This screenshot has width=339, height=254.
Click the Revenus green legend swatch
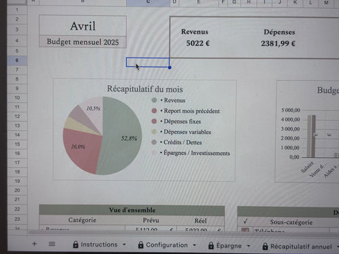pyautogui.click(x=155, y=100)
